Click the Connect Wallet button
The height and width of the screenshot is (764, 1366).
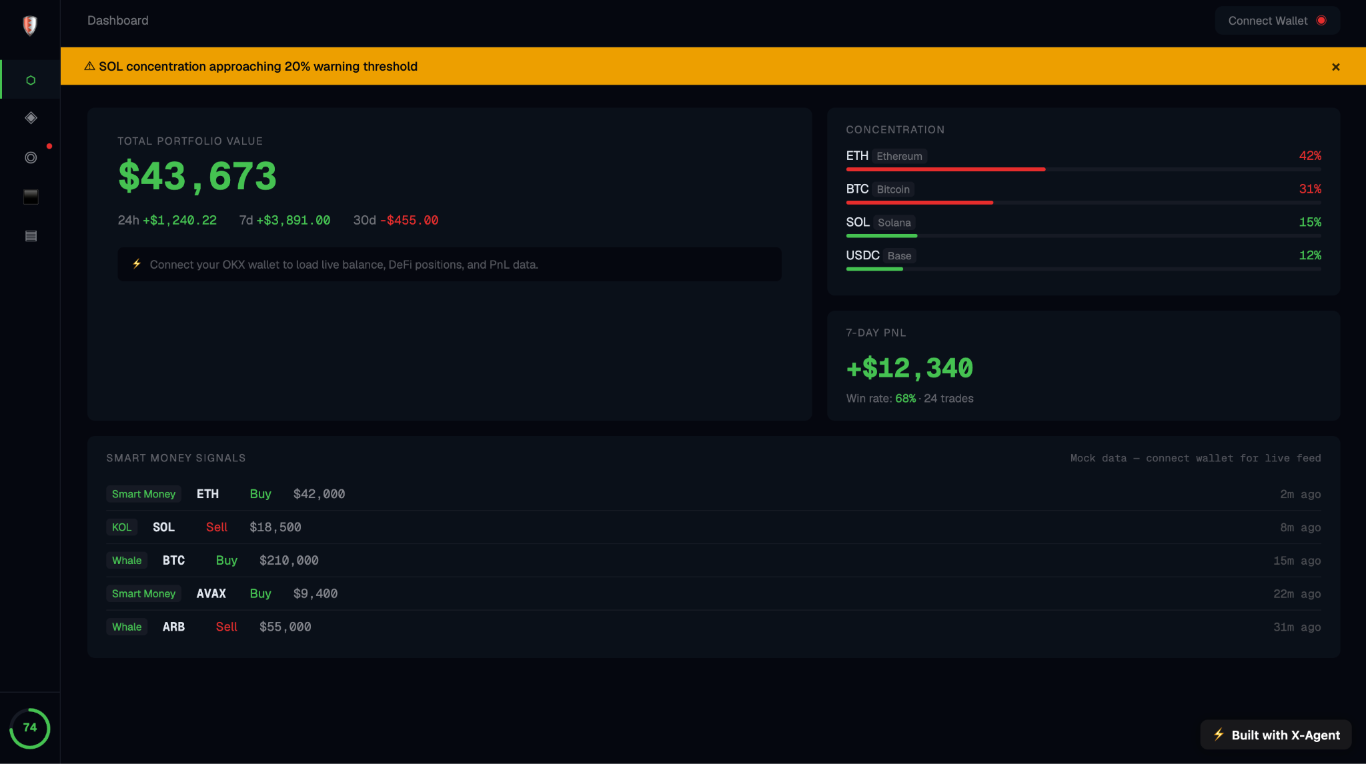pyautogui.click(x=1277, y=21)
